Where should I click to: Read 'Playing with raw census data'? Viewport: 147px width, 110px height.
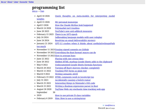tap(69, 59)
